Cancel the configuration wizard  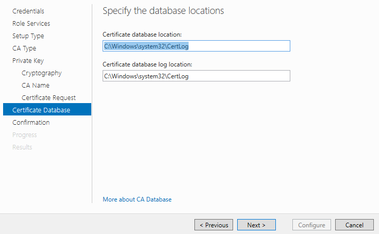(354, 225)
